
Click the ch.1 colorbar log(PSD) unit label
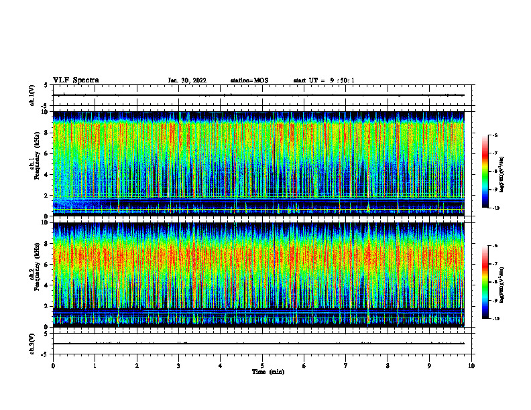click(x=502, y=175)
